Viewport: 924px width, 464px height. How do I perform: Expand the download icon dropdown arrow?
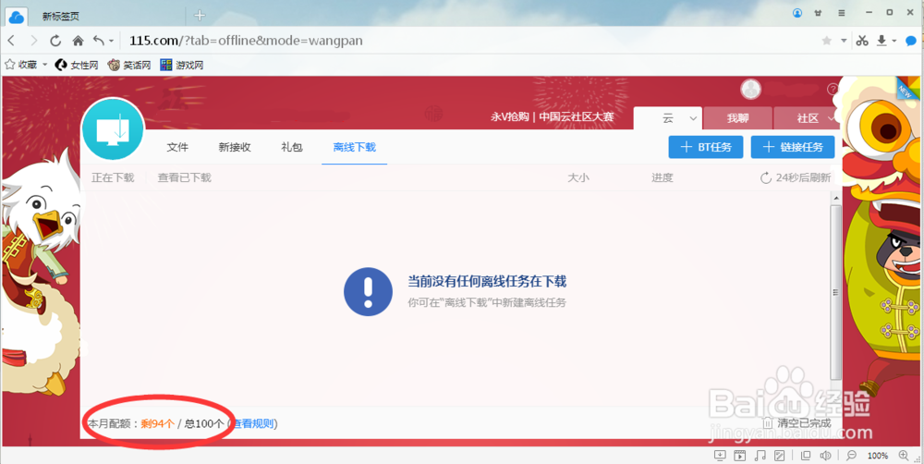pos(894,42)
